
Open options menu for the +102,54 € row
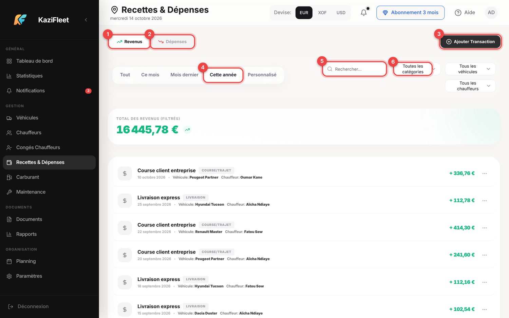click(485, 310)
